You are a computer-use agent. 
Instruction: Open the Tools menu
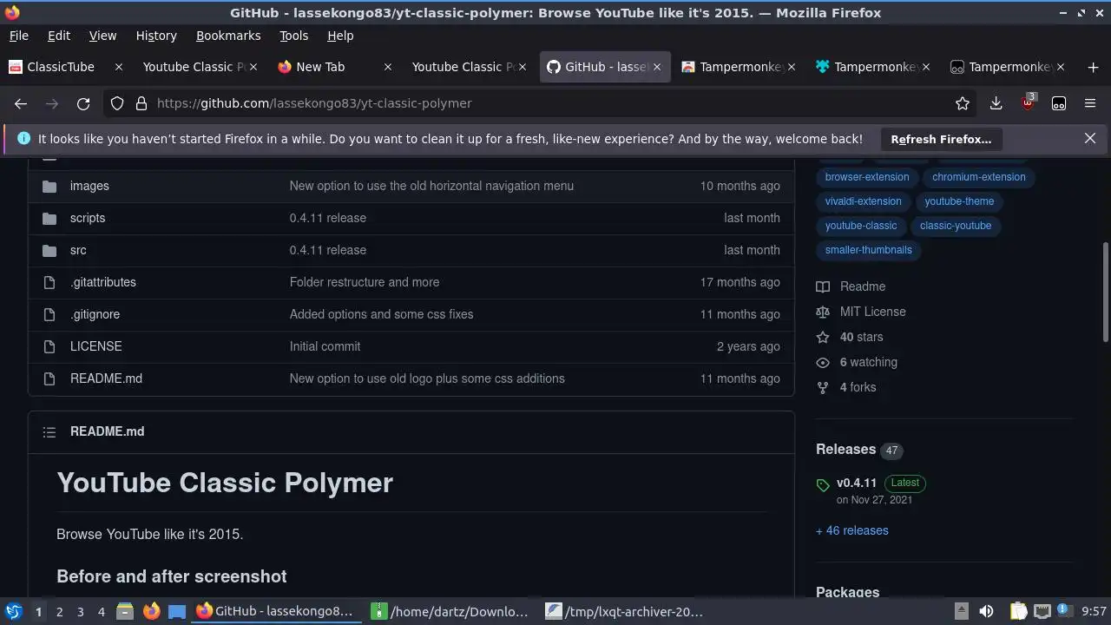pyautogui.click(x=293, y=36)
